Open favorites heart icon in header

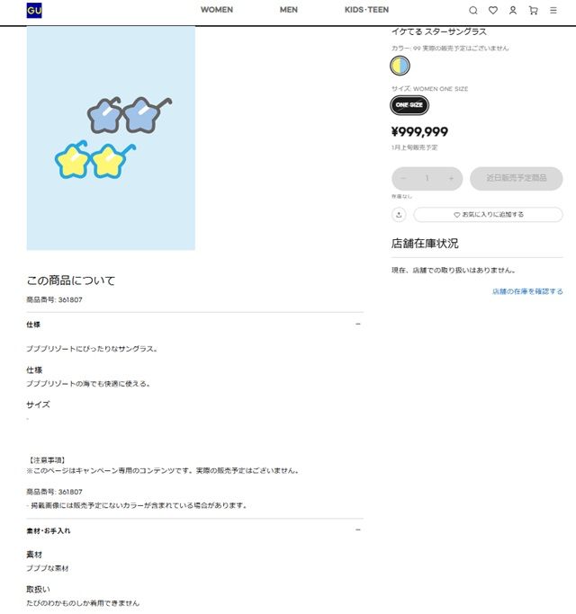(x=493, y=11)
